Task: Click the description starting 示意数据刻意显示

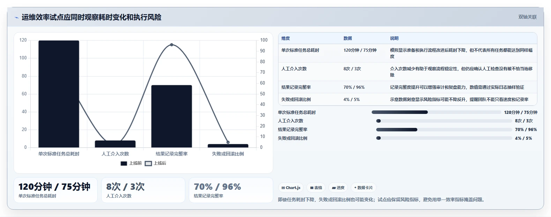Action: point(459,100)
